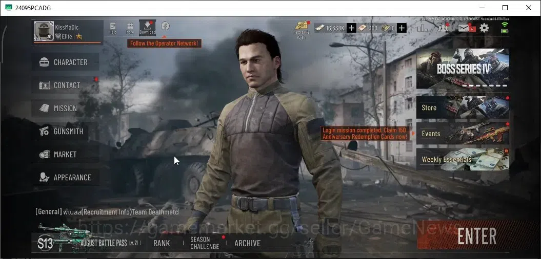Open the friends icon
The image size is (541, 259).
coord(443,28)
